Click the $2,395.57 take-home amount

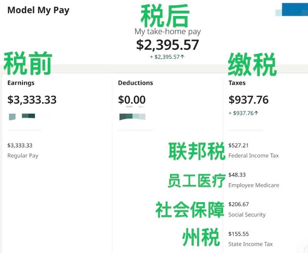point(168,45)
